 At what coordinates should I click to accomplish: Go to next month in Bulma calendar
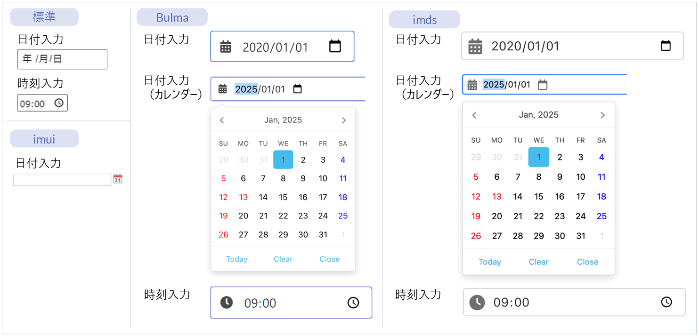pyautogui.click(x=344, y=120)
